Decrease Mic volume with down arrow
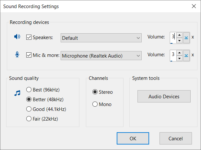201x150 pixels. tap(179, 58)
